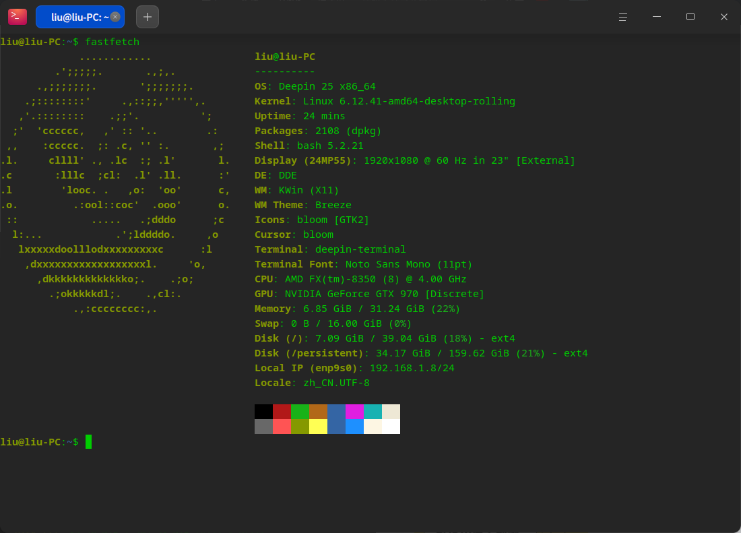
Task: Click the Terminal value "deepin-terminal"
Action: pos(360,249)
